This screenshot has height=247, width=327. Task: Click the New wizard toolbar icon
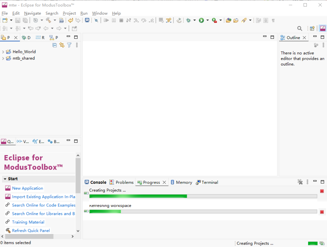tap(5, 20)
